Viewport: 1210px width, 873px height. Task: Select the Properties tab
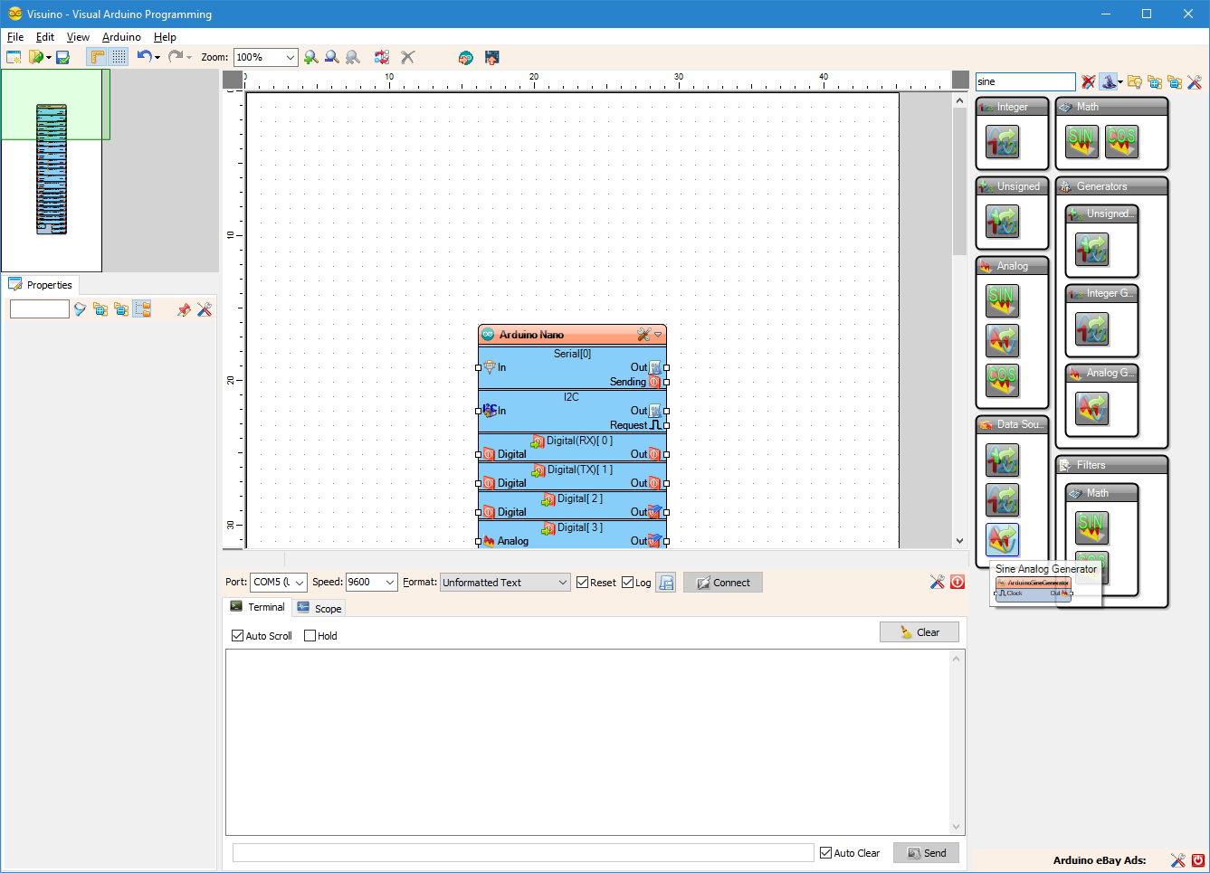coord(41,285)
